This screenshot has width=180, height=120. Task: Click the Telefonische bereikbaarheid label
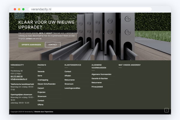(x=22, y=84)
